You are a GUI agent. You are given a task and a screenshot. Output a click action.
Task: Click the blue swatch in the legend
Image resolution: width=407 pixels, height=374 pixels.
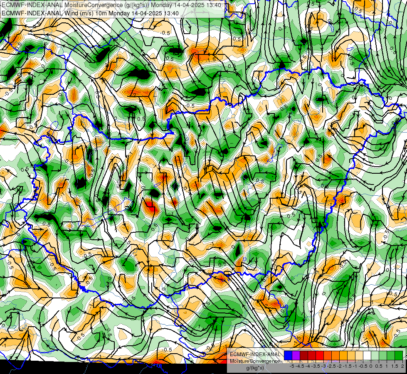(x=288, y=356)
